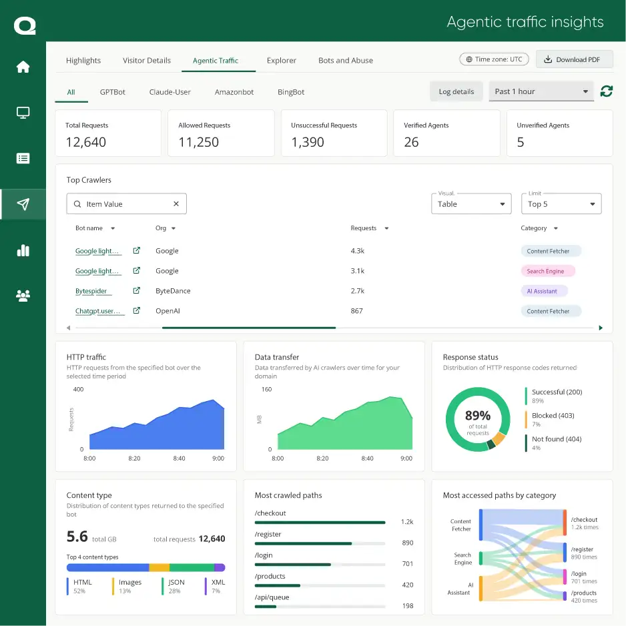
Task: Click the horizontal scrollbar thumb under the table
Action: pos(249,328)
